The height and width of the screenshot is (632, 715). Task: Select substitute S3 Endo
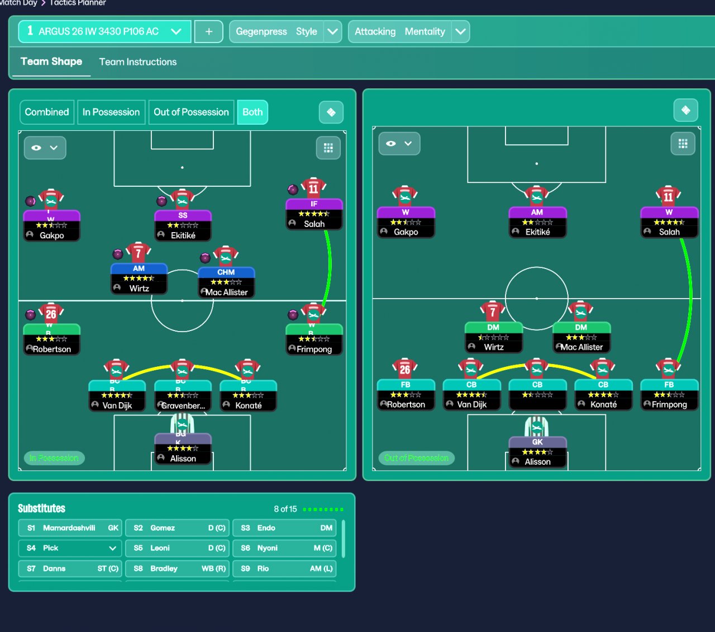click(284, 528)
